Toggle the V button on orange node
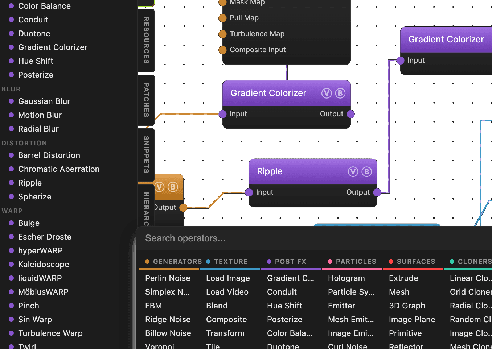Screen dimensions: 492x349 (x=159, y=187)
